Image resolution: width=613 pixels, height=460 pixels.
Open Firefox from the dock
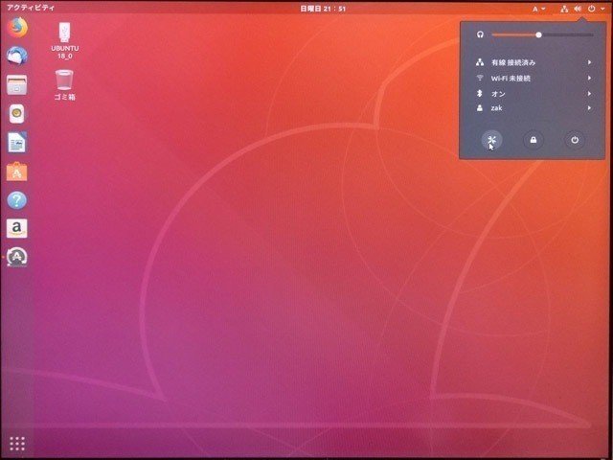click(x=17, y=27)
